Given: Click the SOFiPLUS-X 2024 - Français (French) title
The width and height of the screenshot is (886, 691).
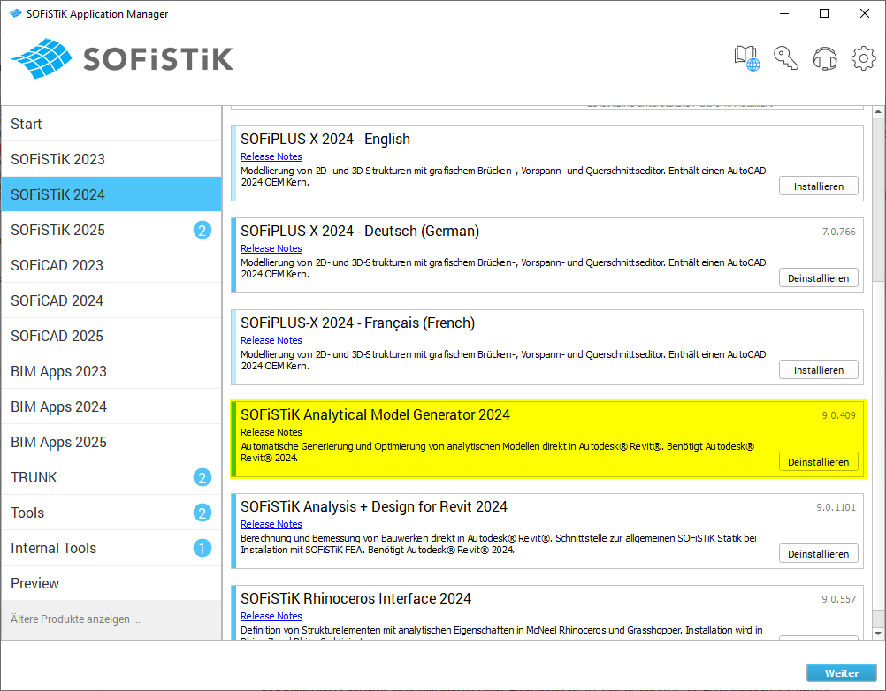Looking at the screenshot, I should (358, 323).
